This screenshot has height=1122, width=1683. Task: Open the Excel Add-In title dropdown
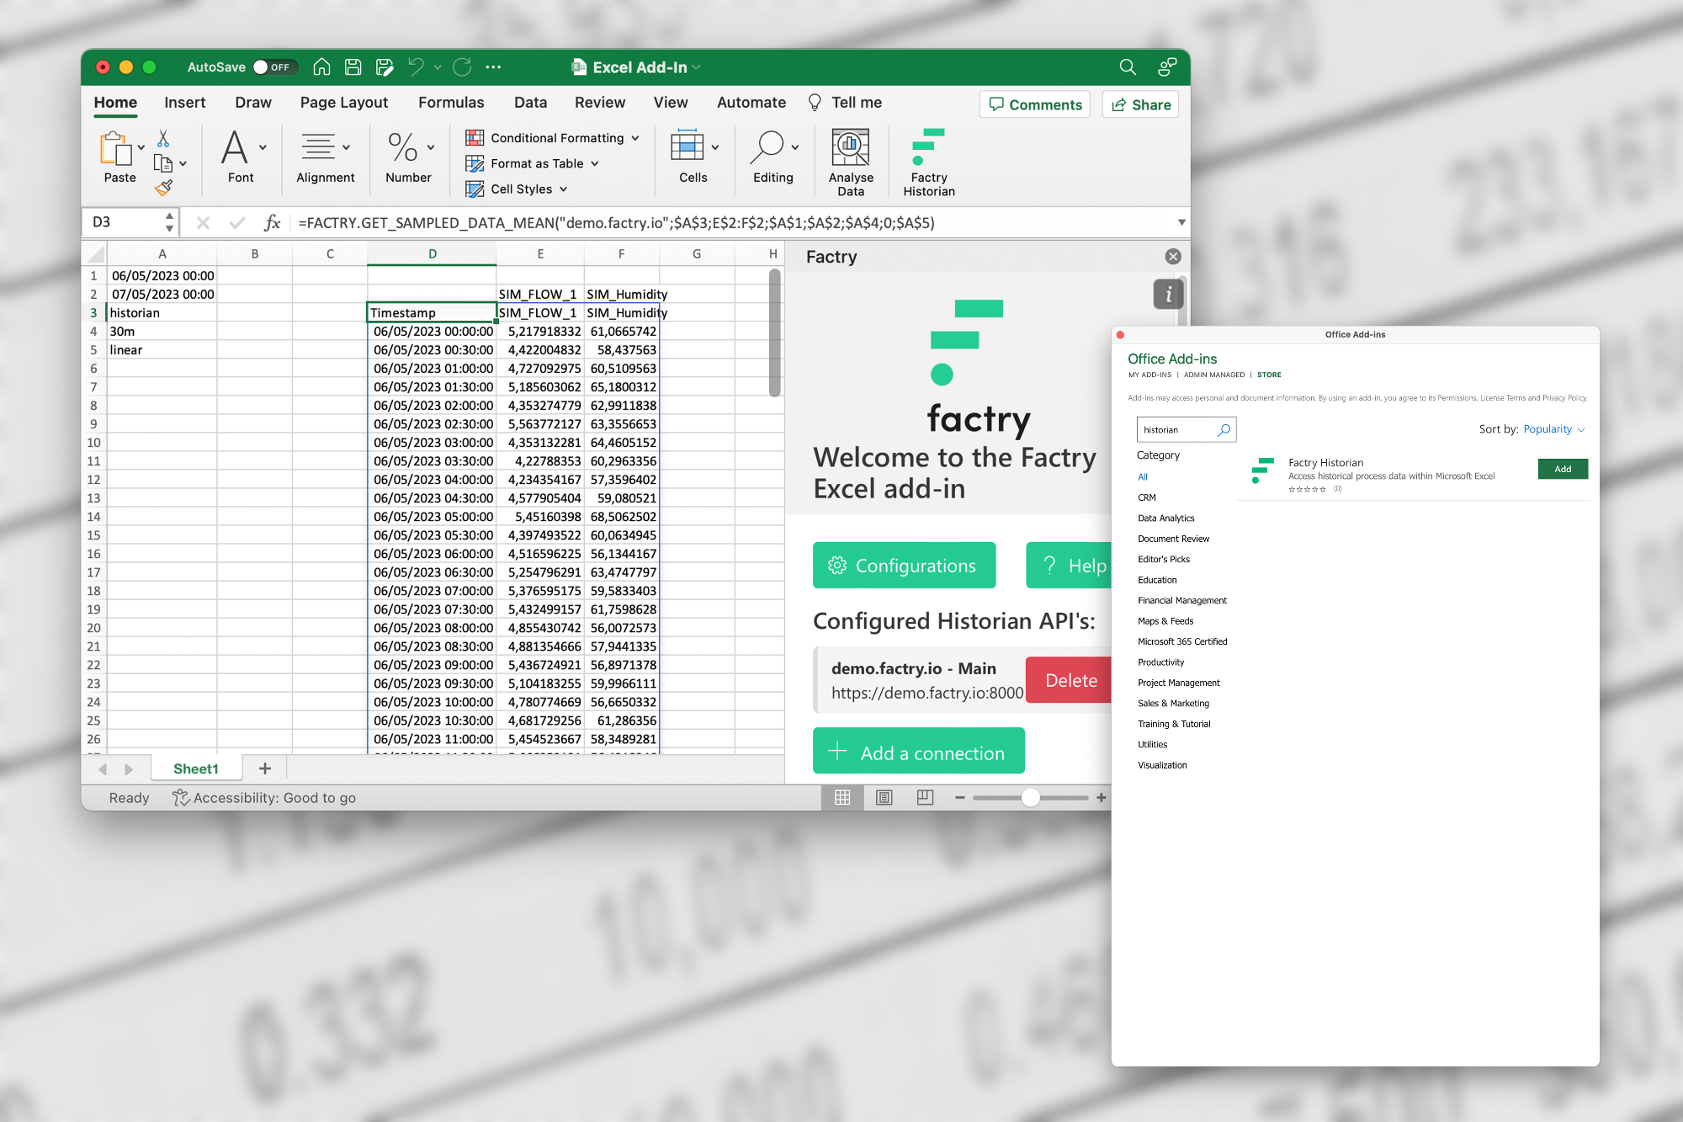click(x=696, y=67)
